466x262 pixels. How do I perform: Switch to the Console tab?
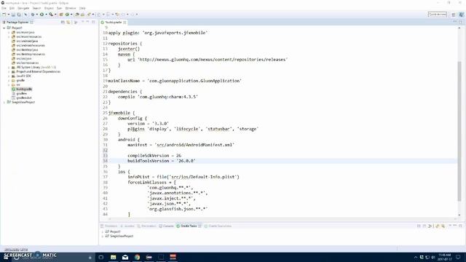point(167,226)
